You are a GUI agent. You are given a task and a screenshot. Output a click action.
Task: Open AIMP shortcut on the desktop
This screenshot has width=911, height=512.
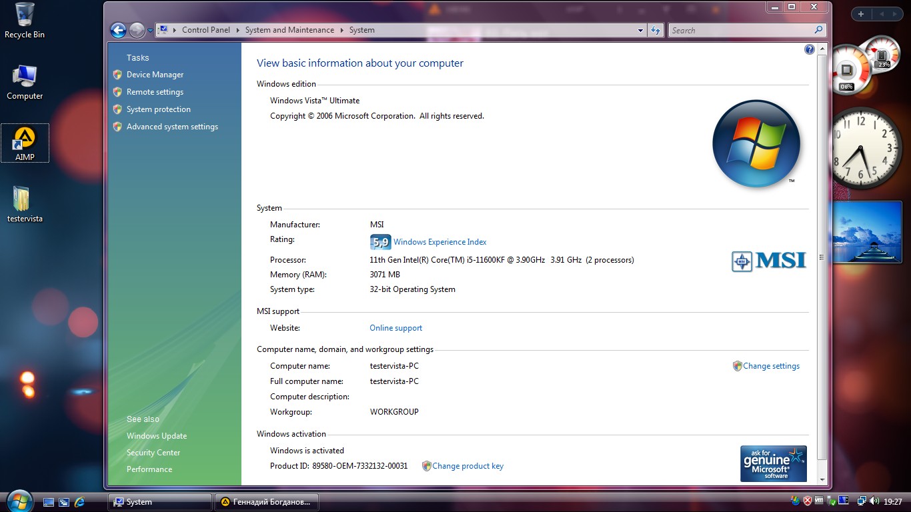point(25,143)
